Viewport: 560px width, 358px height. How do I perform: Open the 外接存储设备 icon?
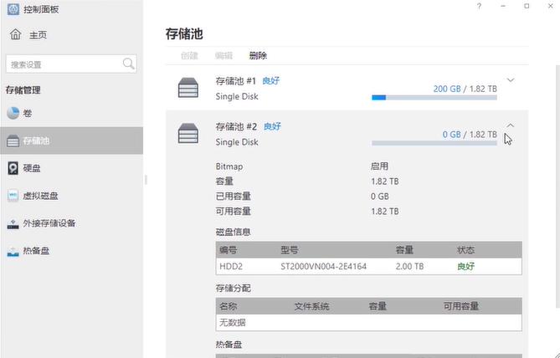point(13,223)
